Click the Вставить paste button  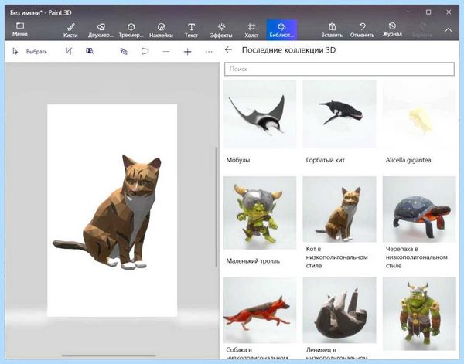point(332,30)
